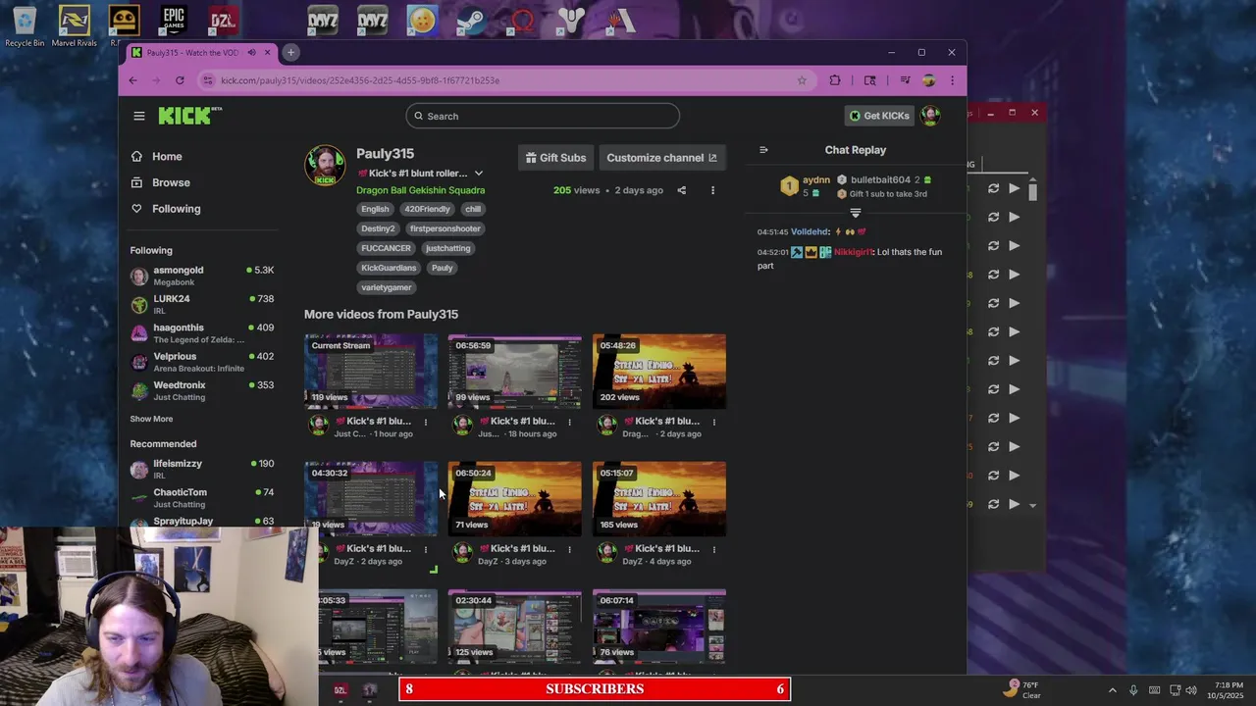Screen dimensions: 1256x706
Task: Expand the gift leaderboard arrow in chat
Action: (x=856, y=213)
